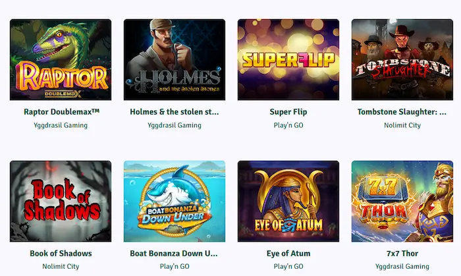
Task: Open the Raptor Doublemax game thumbnail
Action: coord(61,60)
